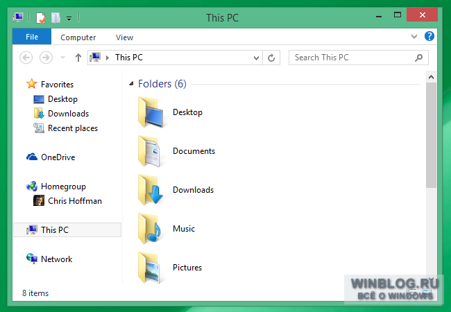Collapse the Folders (6) group triangle
The height and width of the screenshot is (312, 451).
tap(131, 84)
